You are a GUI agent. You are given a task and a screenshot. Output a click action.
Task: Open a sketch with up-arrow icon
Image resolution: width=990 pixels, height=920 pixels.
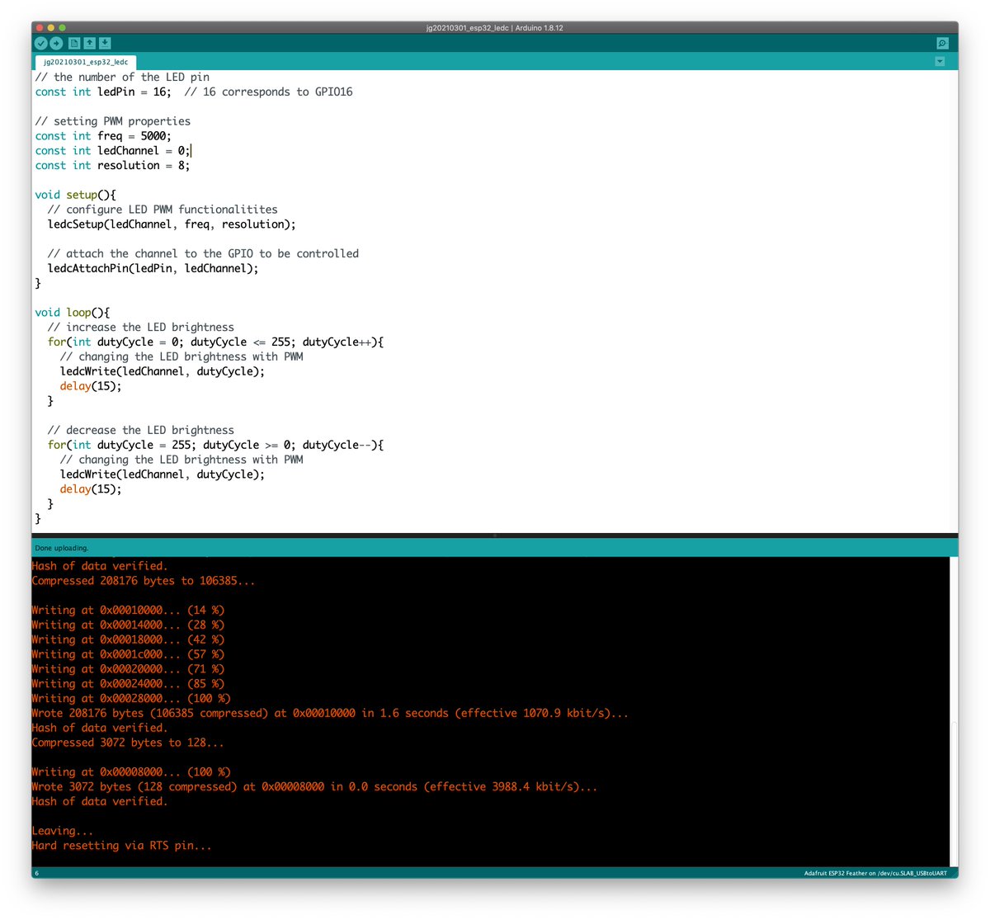coord(89,43)
